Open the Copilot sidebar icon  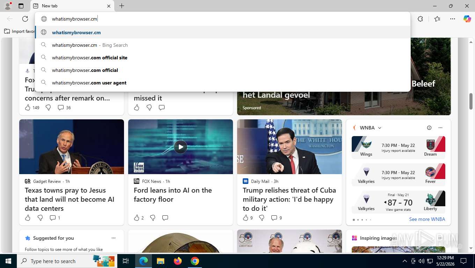point(467,19)
